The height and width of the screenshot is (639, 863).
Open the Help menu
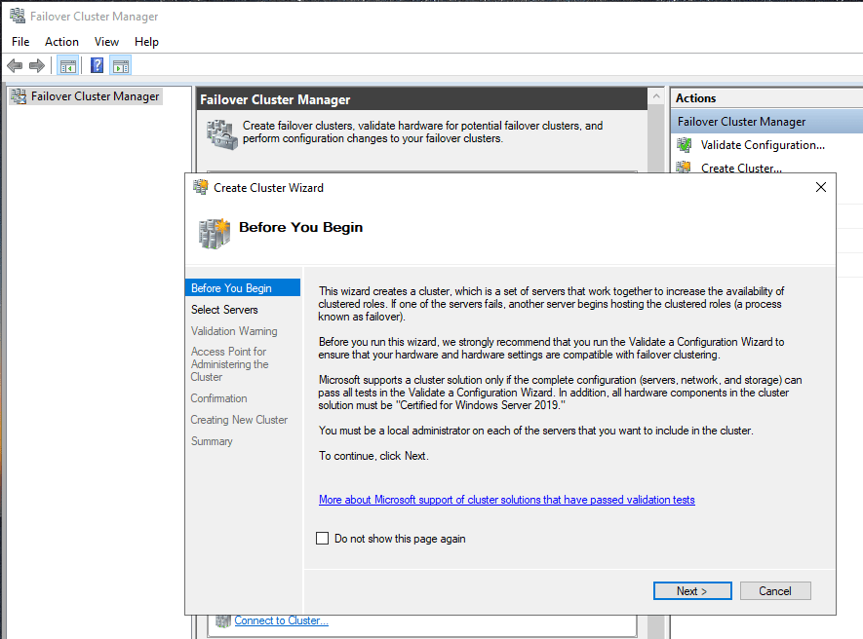pyautogui.click(x=146, y=42)
